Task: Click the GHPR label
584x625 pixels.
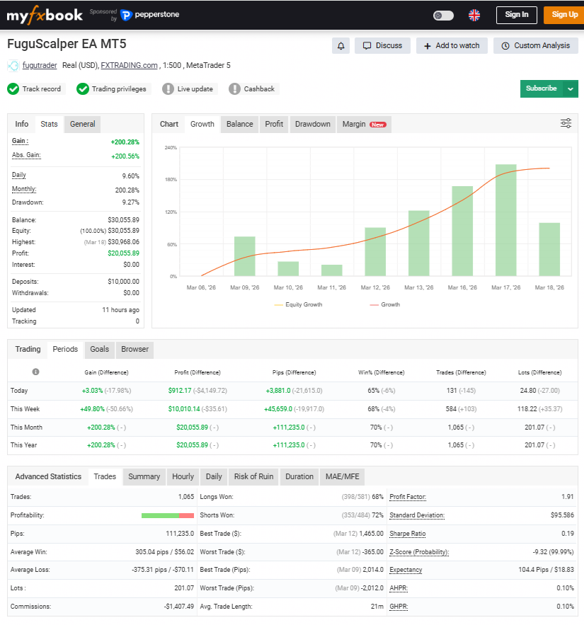Action: click(399, 607)
